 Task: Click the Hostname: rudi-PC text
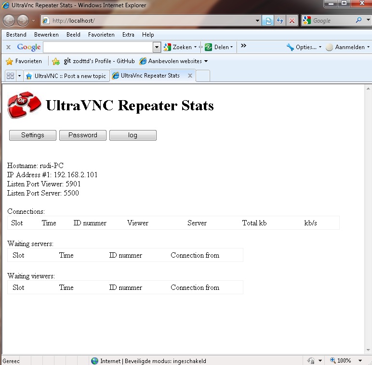35,166
